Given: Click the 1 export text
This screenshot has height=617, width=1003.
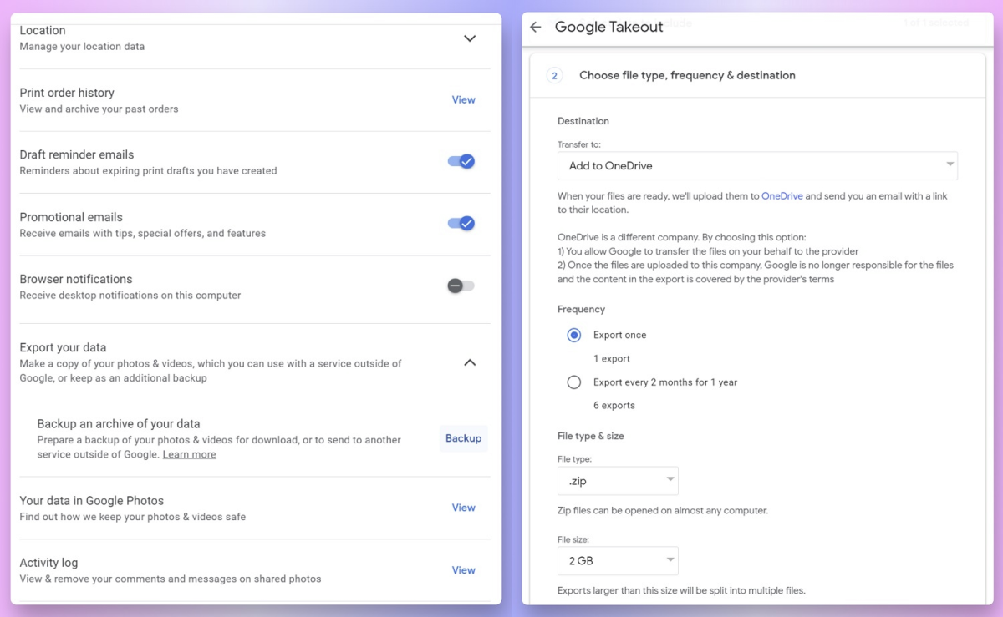Looking at the screenshot, I should [x=612, y=359].
